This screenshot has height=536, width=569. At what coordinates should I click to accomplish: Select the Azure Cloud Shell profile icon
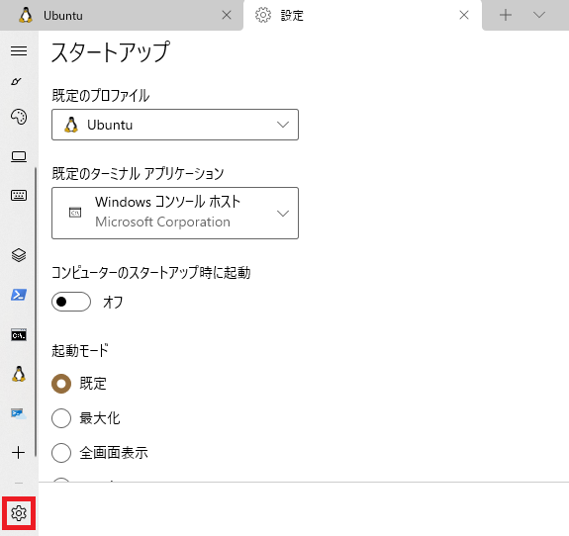coord(19,413)
